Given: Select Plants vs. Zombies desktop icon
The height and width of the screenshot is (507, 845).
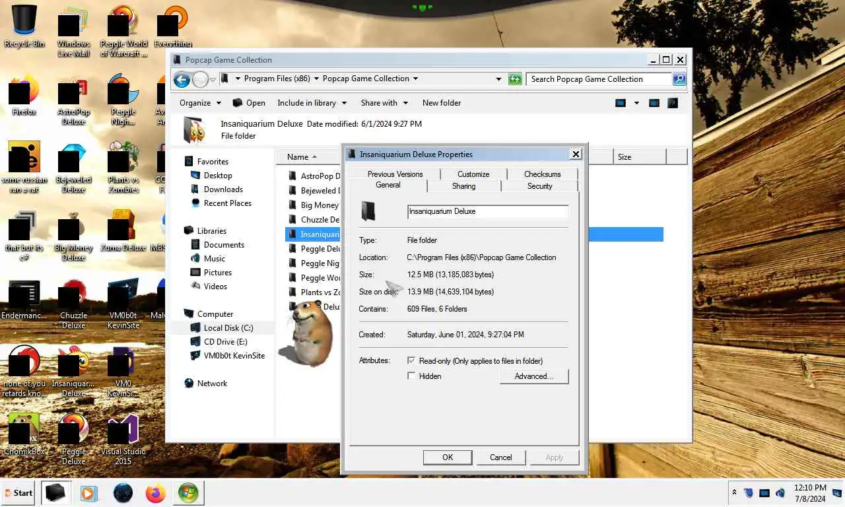Looking at the screenshot, I should click(123, 168).
